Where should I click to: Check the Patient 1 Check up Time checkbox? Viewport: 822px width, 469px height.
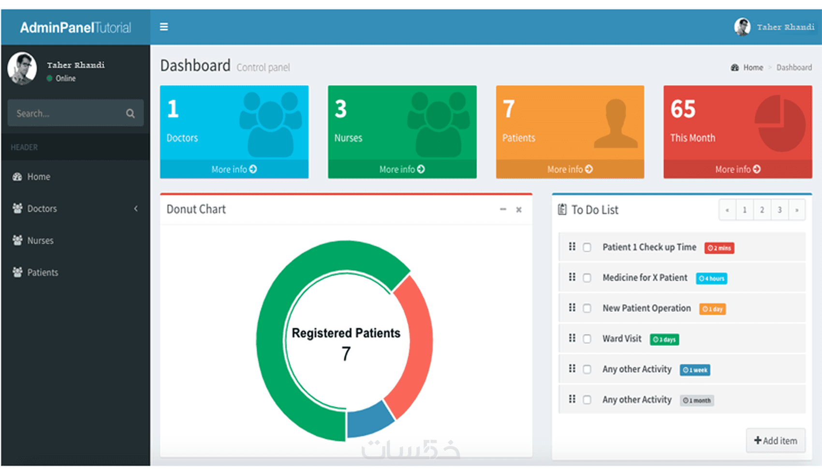tap(587, 248)
